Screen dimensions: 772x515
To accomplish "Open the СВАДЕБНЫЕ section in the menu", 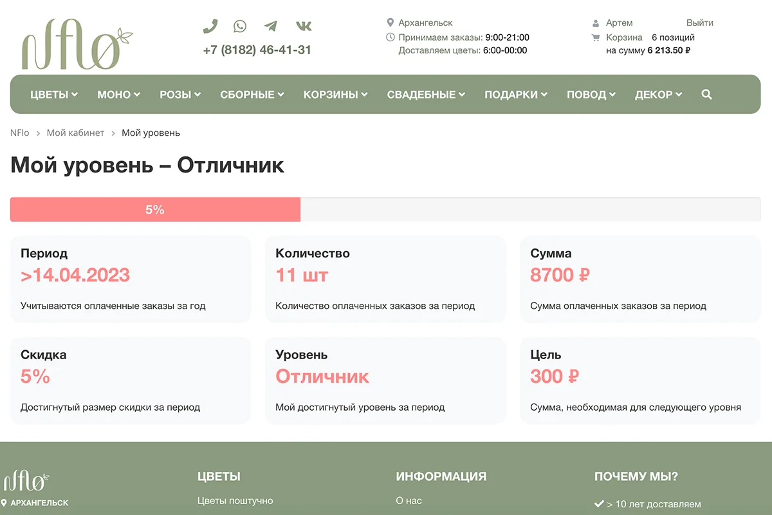I will (425, 94).
